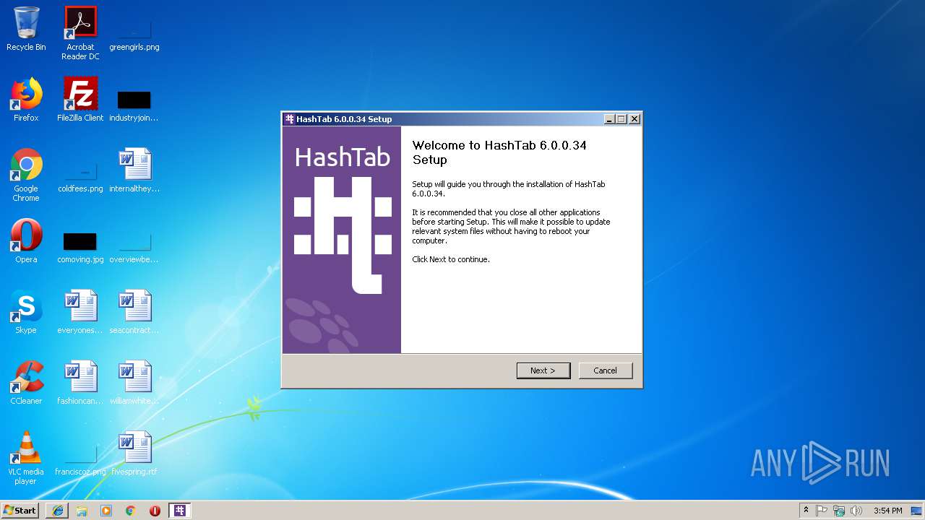This screenshot has height=520, width=925.
Task: Open Windows Media Player taskbar icon
Action: 106,511
